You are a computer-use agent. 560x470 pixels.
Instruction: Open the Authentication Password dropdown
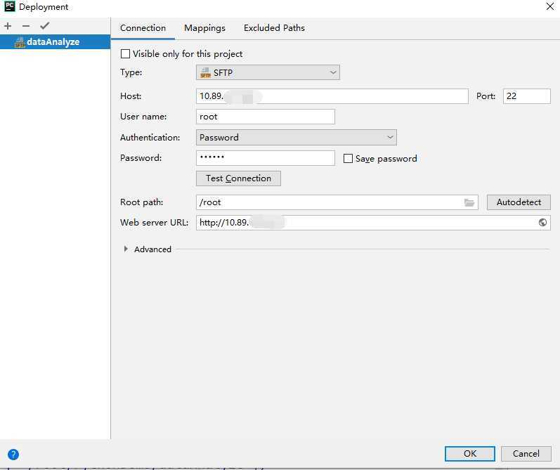[x=296, y=138]
